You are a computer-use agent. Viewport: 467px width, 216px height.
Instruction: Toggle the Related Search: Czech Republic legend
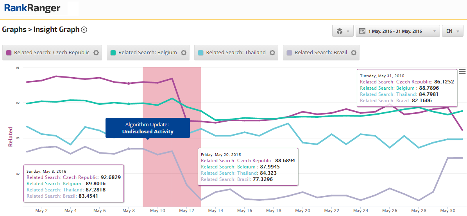[52, 53]
